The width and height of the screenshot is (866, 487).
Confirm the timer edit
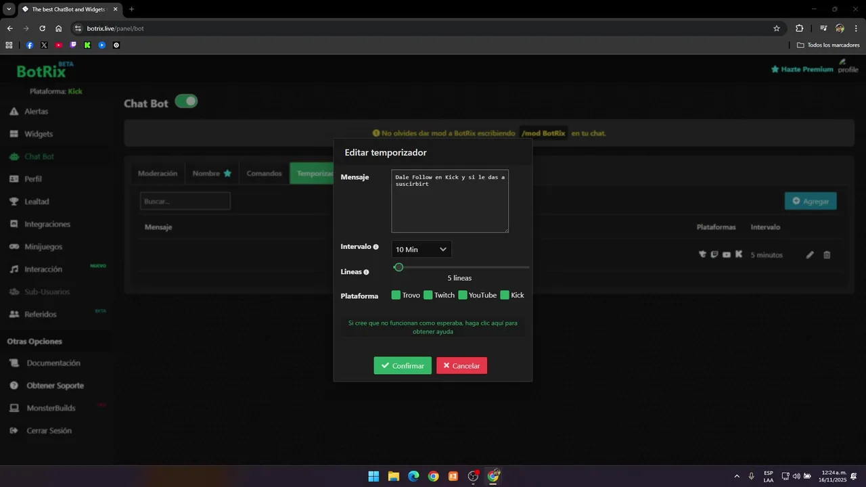coord(403,366)
